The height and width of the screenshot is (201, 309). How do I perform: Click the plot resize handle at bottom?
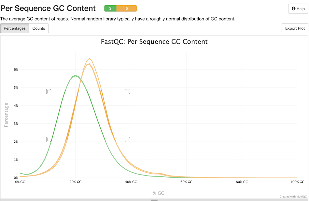coord(154,199)
